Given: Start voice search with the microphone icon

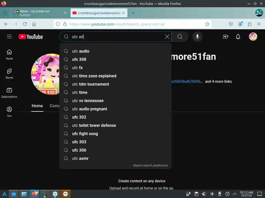Looking at the screenshot, I should pyautogui.click(x=197, y=37).
